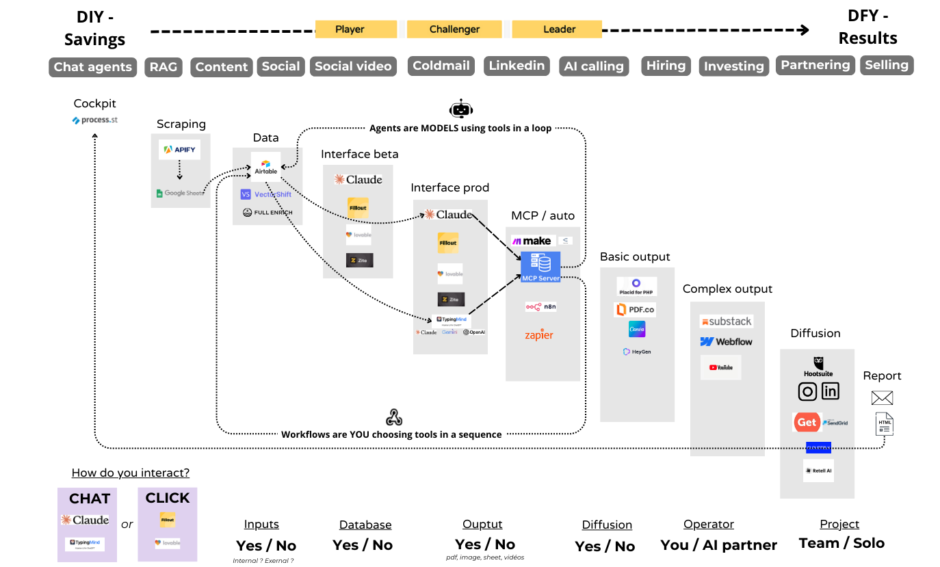The height and width of the screenshot is (567, 940).
Task: Click the LinkedIn icon in Diffusion
Action: (x=830, y=392)
